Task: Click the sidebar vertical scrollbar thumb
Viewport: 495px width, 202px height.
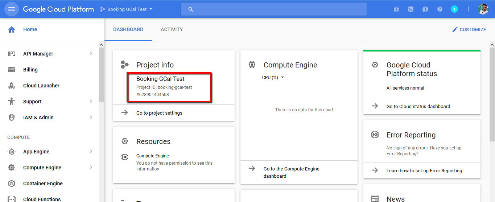Action: (101, 75)
